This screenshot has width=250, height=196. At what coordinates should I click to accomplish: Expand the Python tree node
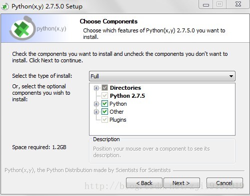(x=96, y=104)
